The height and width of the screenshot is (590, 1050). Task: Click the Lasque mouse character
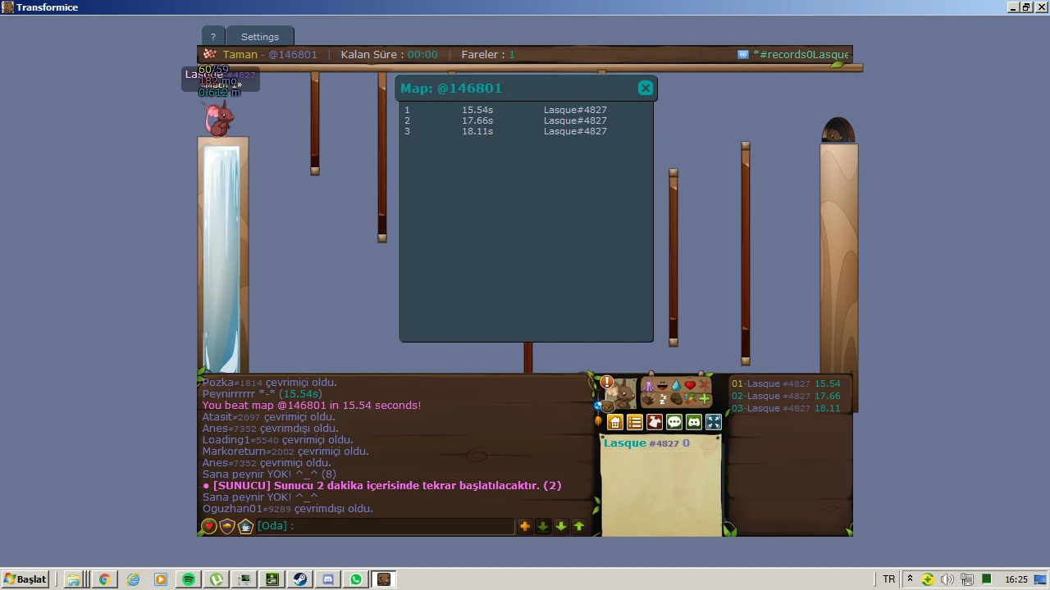pos(219,119)
